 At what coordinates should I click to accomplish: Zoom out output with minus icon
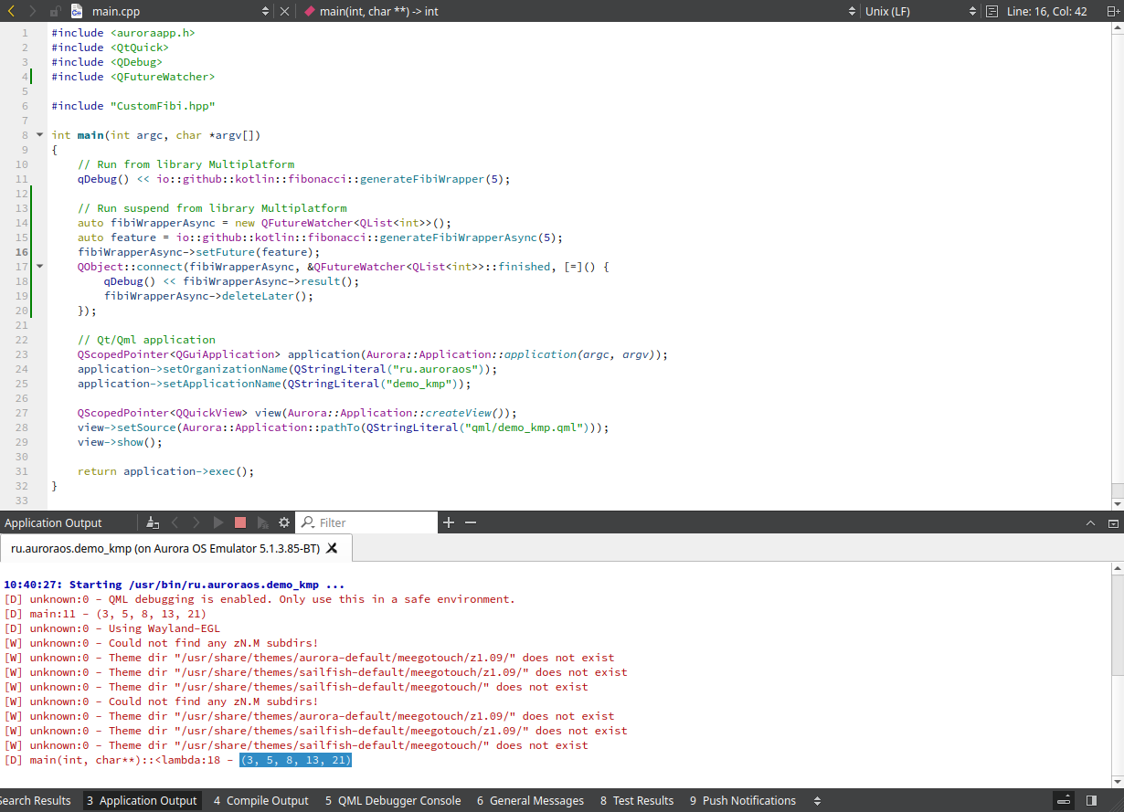pyautogui.click(x=471, y=522)
